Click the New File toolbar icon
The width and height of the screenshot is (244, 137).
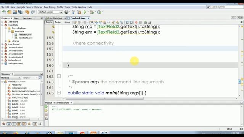pos(4,12)
